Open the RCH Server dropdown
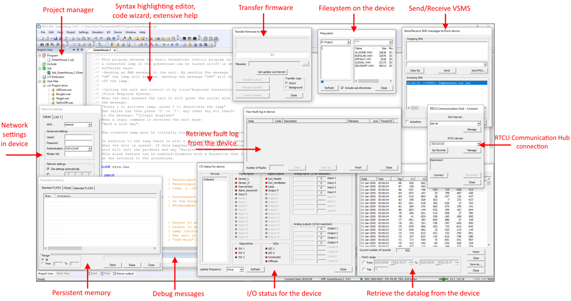Viewport: 571px width, 301px height. click(478, 123)
